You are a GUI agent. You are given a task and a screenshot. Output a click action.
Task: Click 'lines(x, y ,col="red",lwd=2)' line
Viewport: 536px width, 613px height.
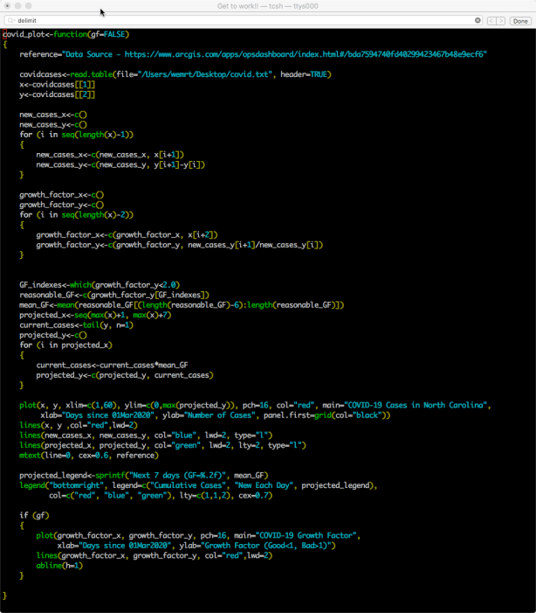[x=79, y=425]
